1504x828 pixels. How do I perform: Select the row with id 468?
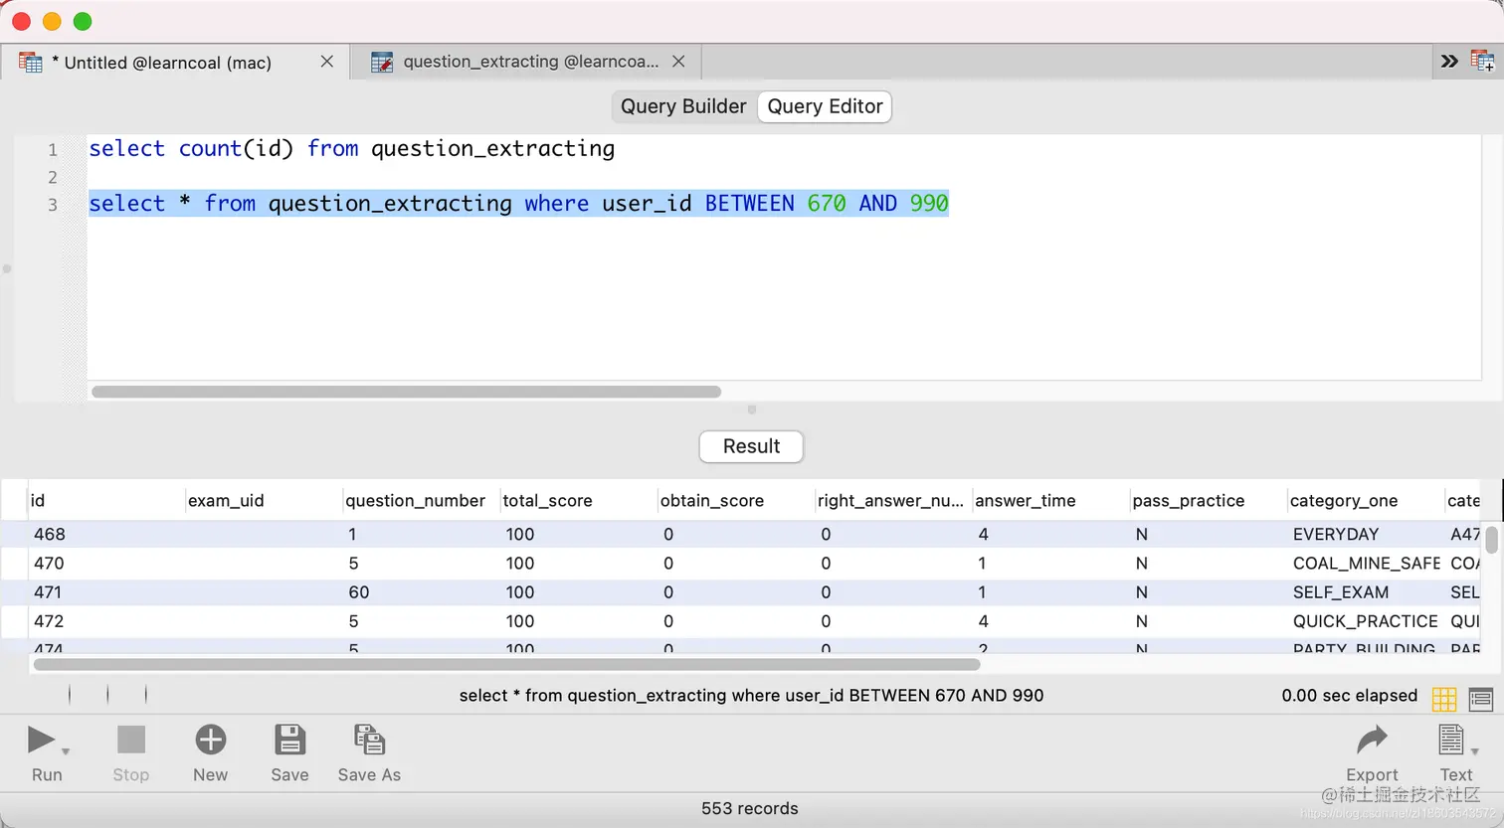pos(740,535)
